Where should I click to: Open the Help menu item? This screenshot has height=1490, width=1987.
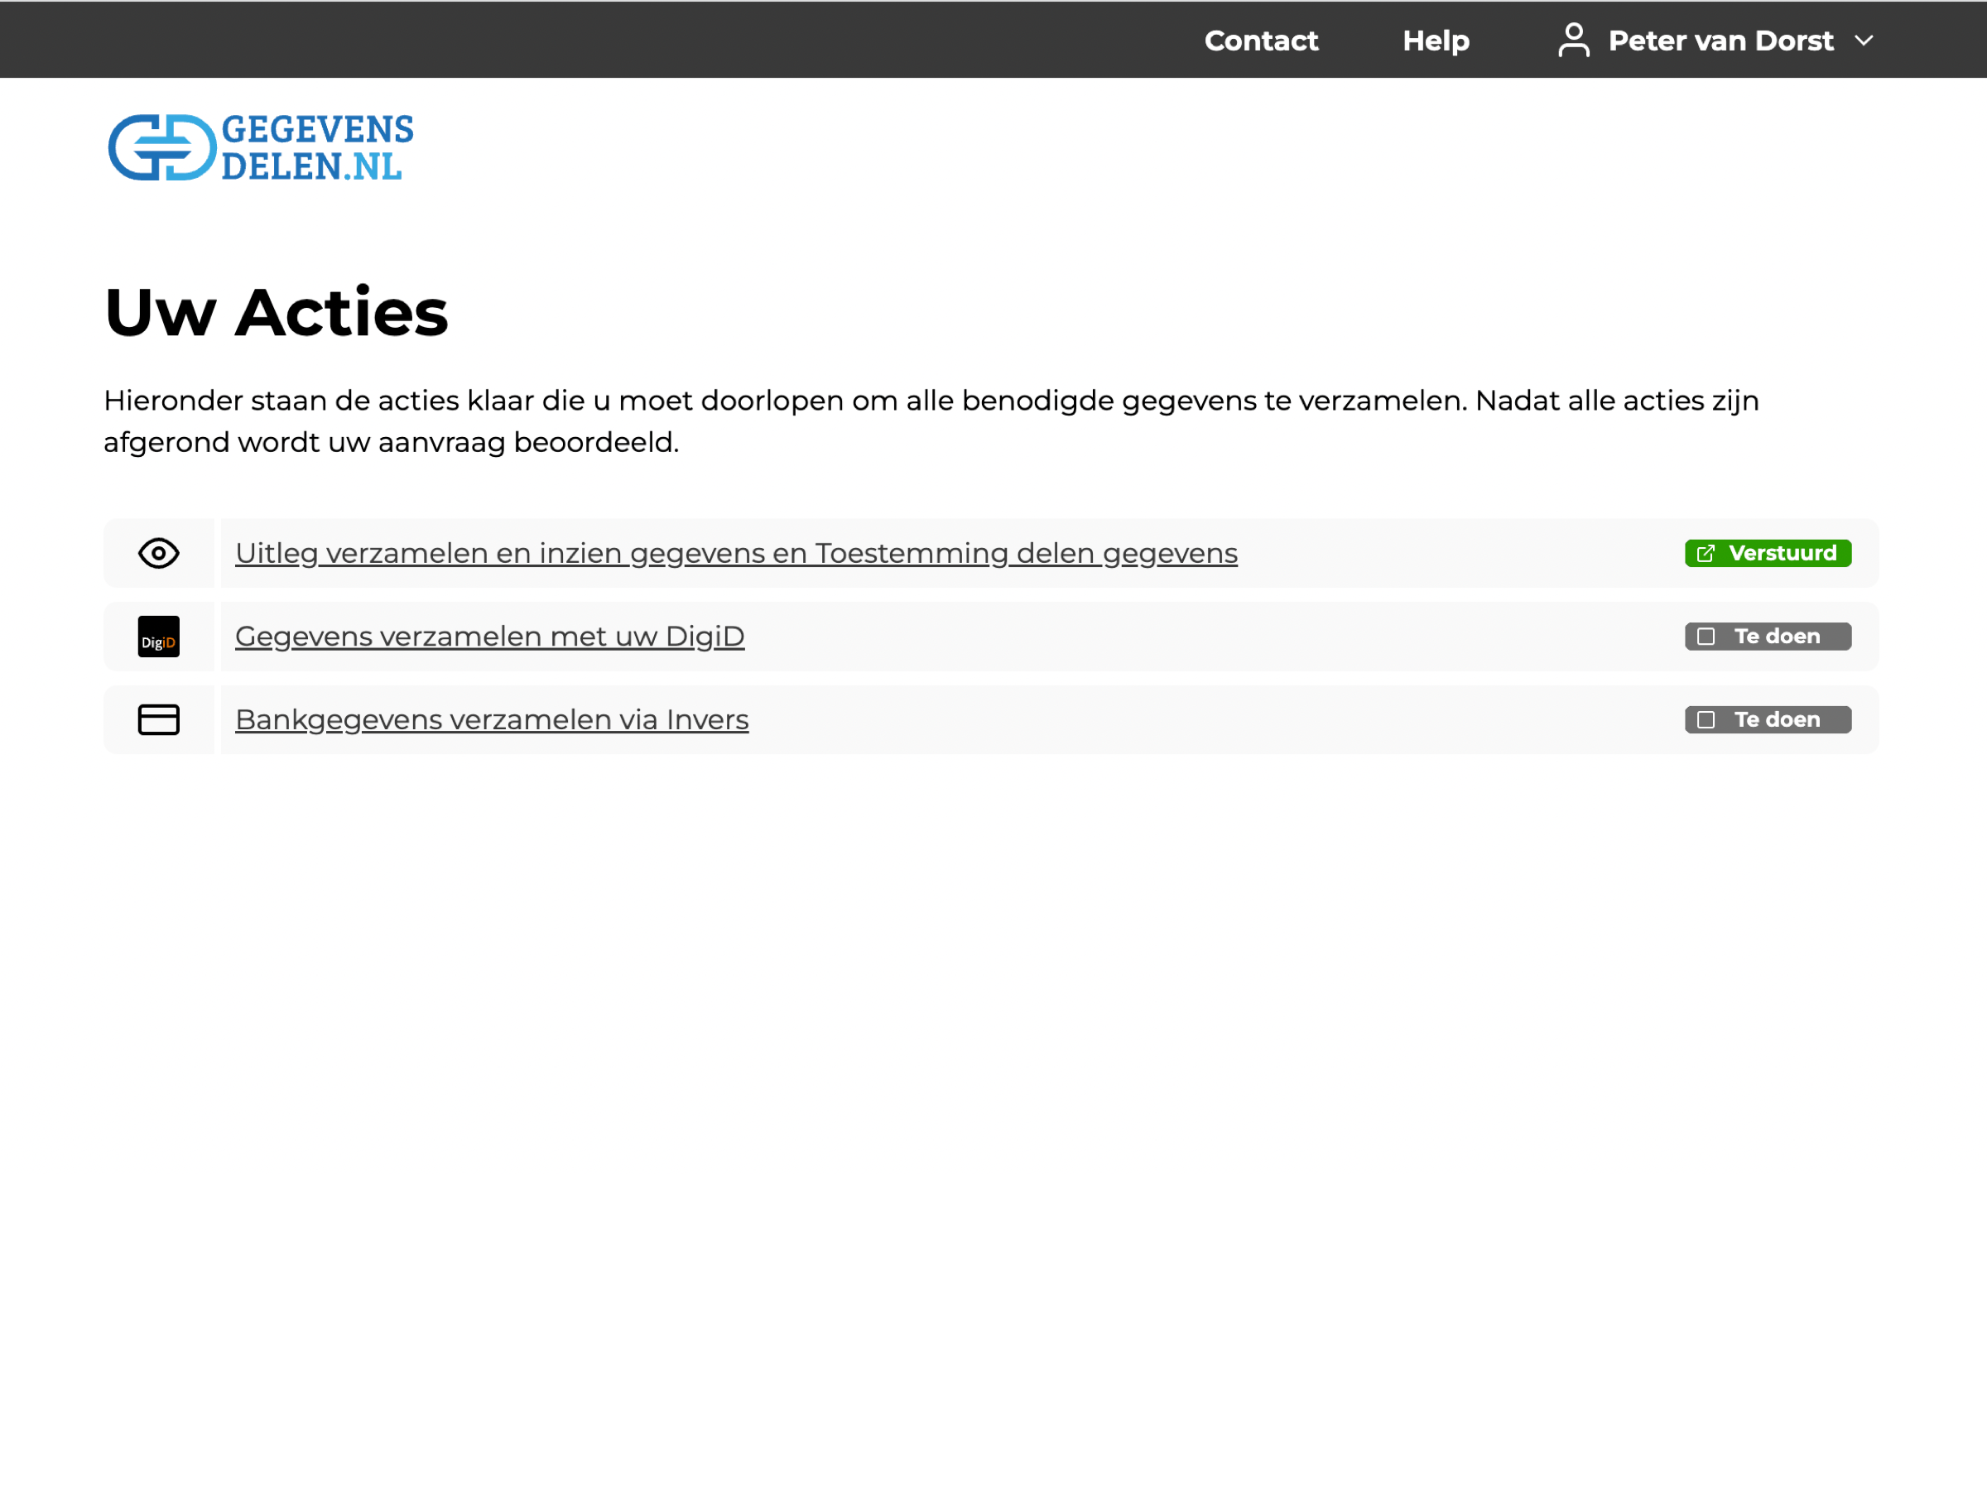(1436, 41)
